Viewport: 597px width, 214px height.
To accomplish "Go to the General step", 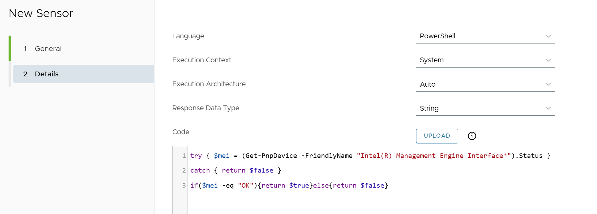I will 48,49.
